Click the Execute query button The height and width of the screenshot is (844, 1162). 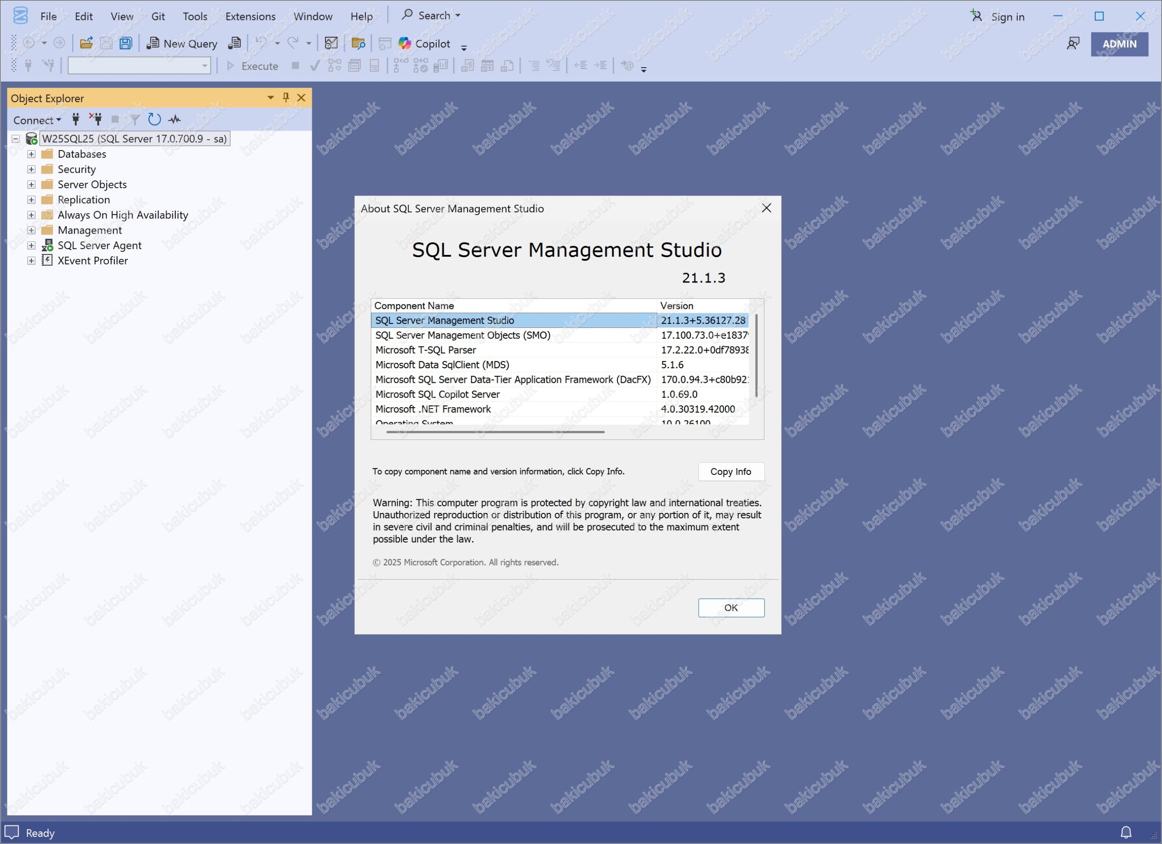point(252,66)
